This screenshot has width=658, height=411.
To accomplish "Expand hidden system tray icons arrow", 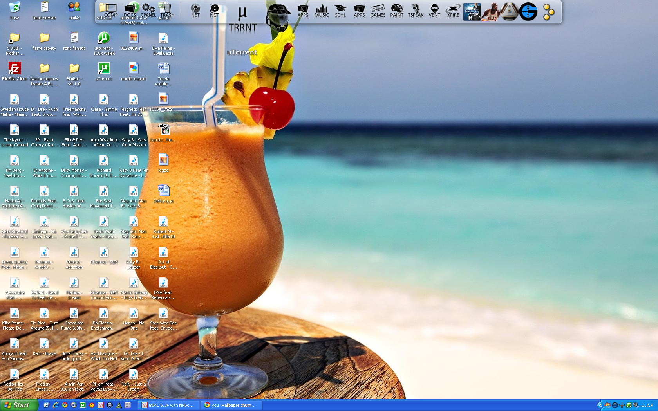I will 600,405.
